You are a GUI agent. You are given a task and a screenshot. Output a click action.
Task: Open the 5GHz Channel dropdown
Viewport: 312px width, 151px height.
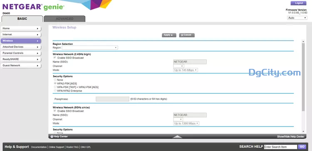point(178,119)
